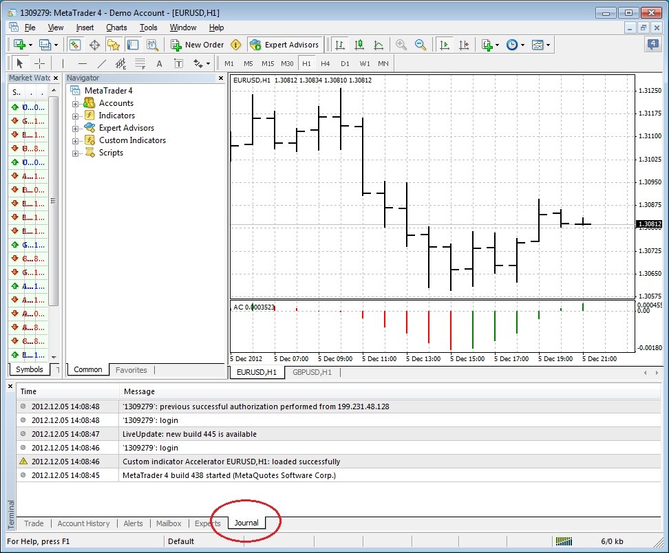Switch to the Mailbox tab
This screenshot has width=669, height=553.
coord(169,523)
